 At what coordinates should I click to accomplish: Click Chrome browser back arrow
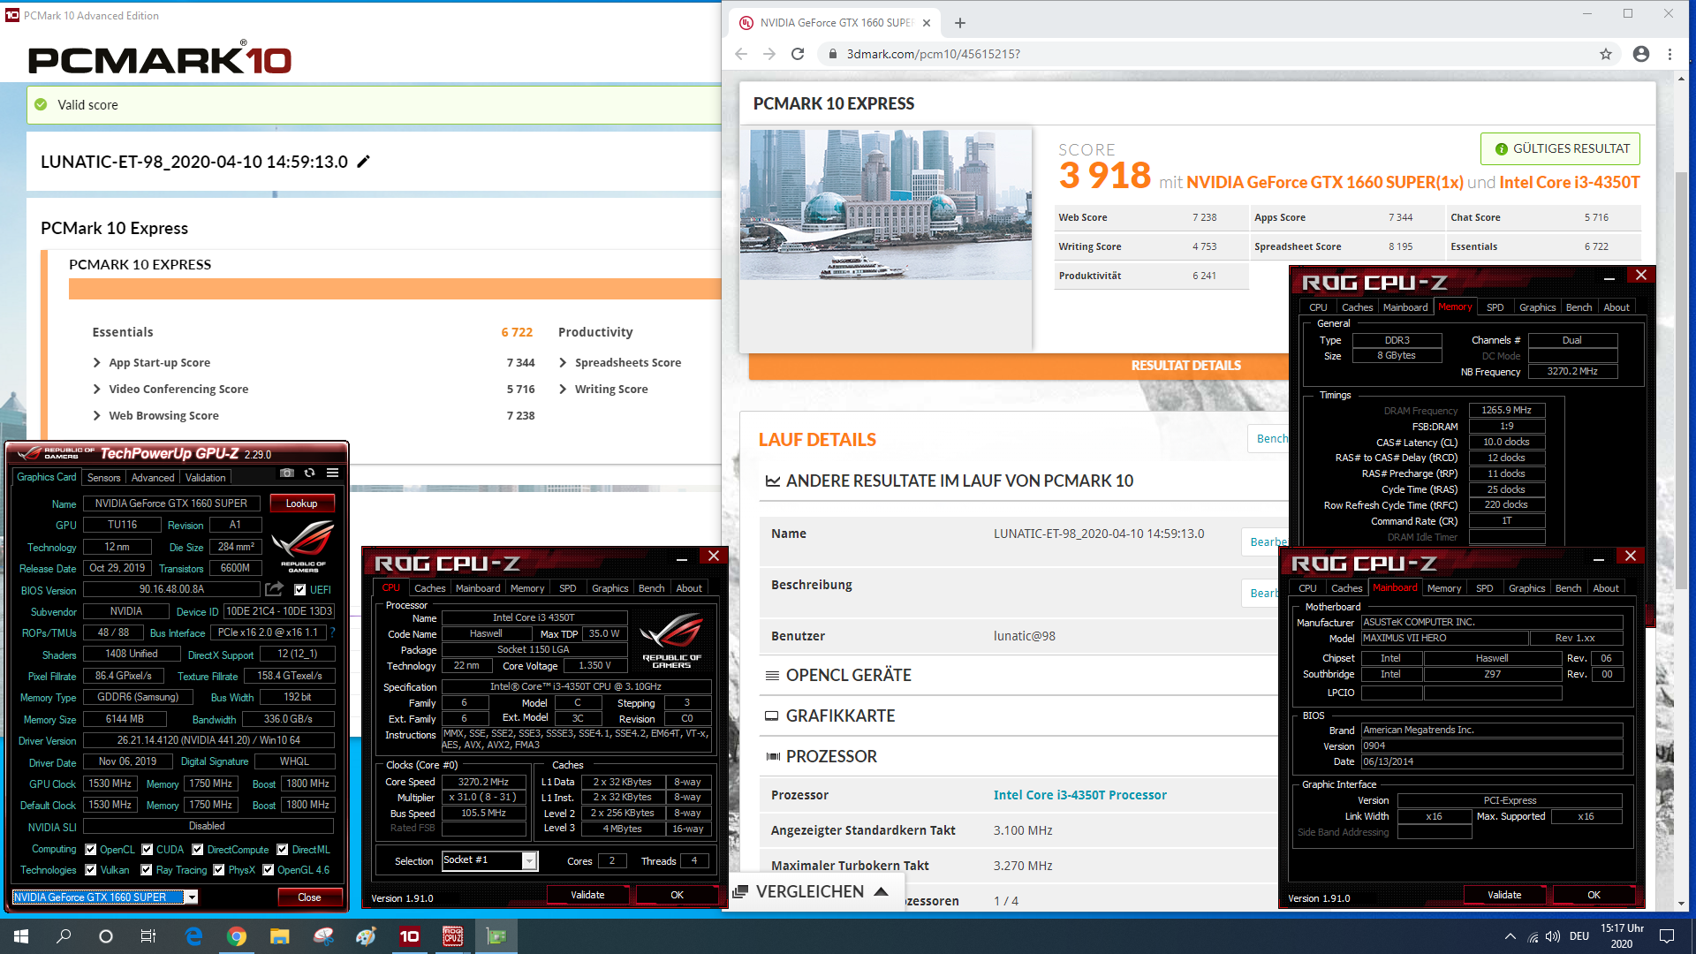point(741,54)
